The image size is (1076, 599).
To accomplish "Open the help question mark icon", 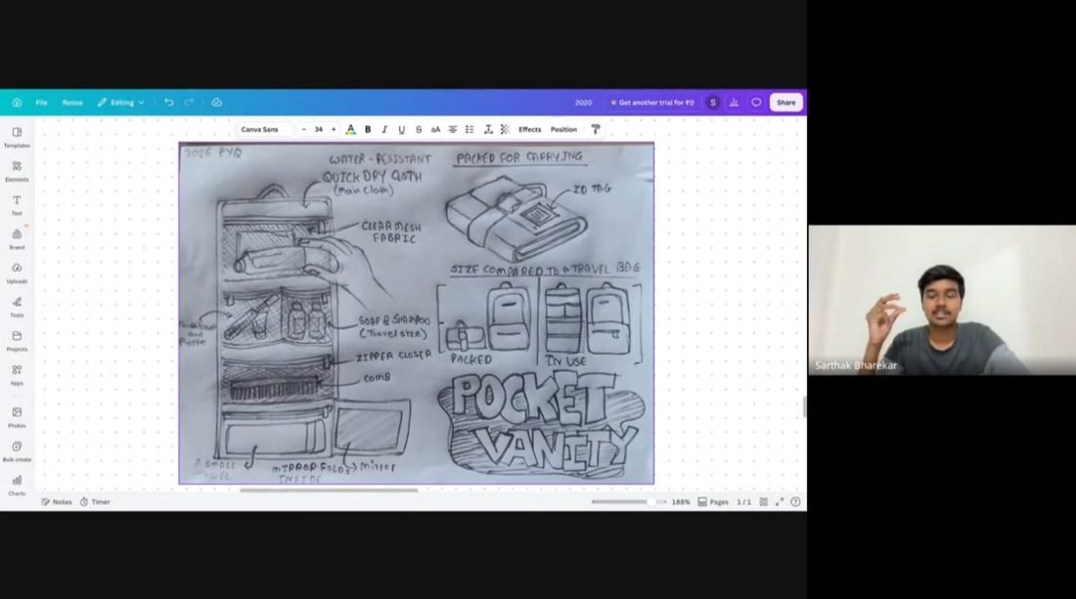I will pyautogui.click(x=795, y=501).
